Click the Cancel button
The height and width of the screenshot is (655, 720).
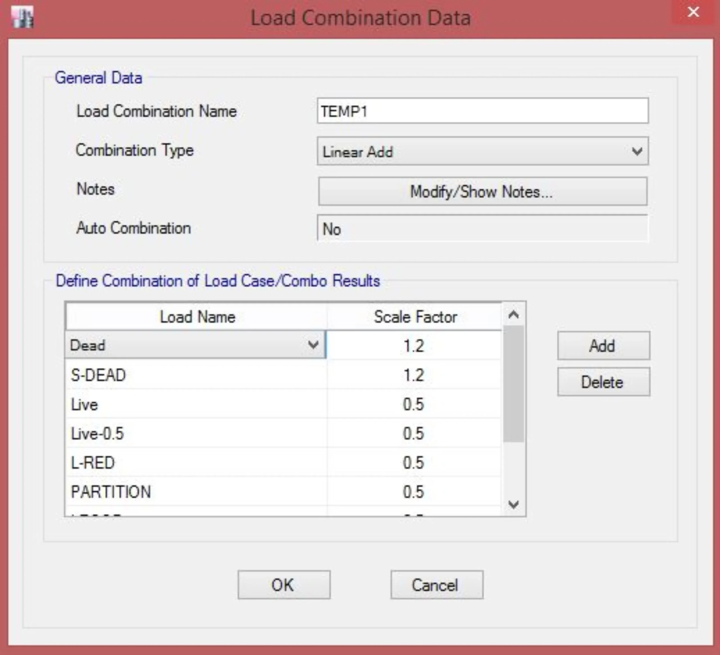[436, 585]
